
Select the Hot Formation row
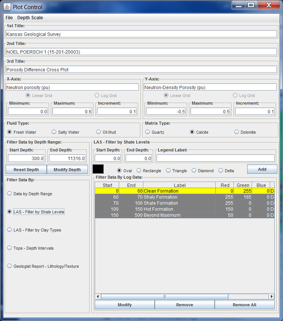click(x=185, y=209)
